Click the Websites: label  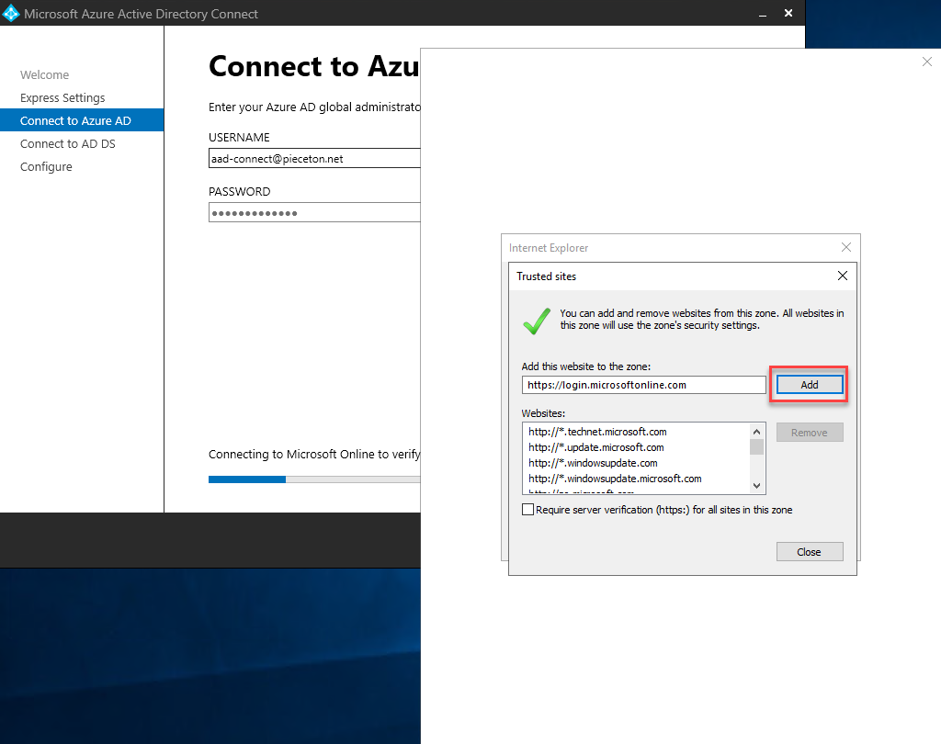[x=543, y=413]
